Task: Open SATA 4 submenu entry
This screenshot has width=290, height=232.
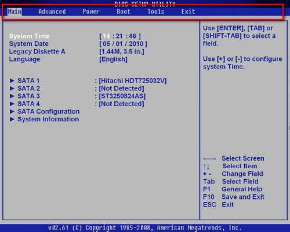Action: coord(28,104)
